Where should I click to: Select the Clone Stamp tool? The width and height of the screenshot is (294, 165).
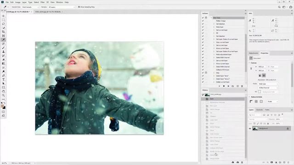pos(3,52)
